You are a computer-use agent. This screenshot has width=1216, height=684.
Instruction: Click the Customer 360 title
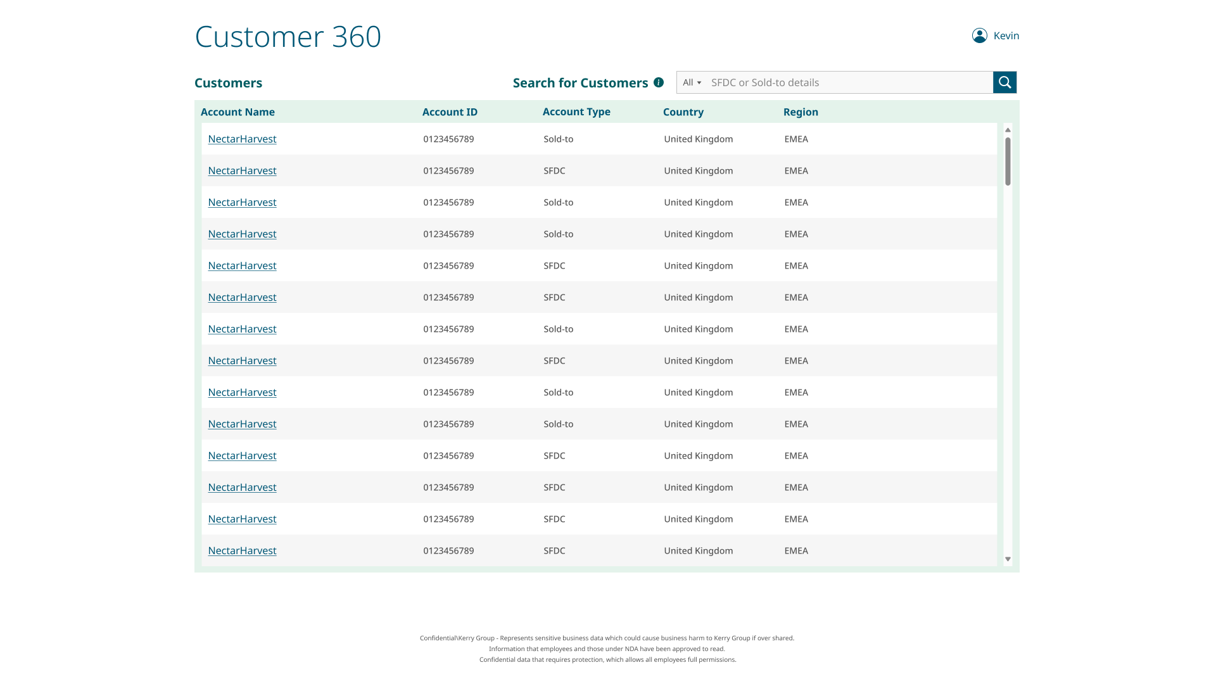click(288, 37)
